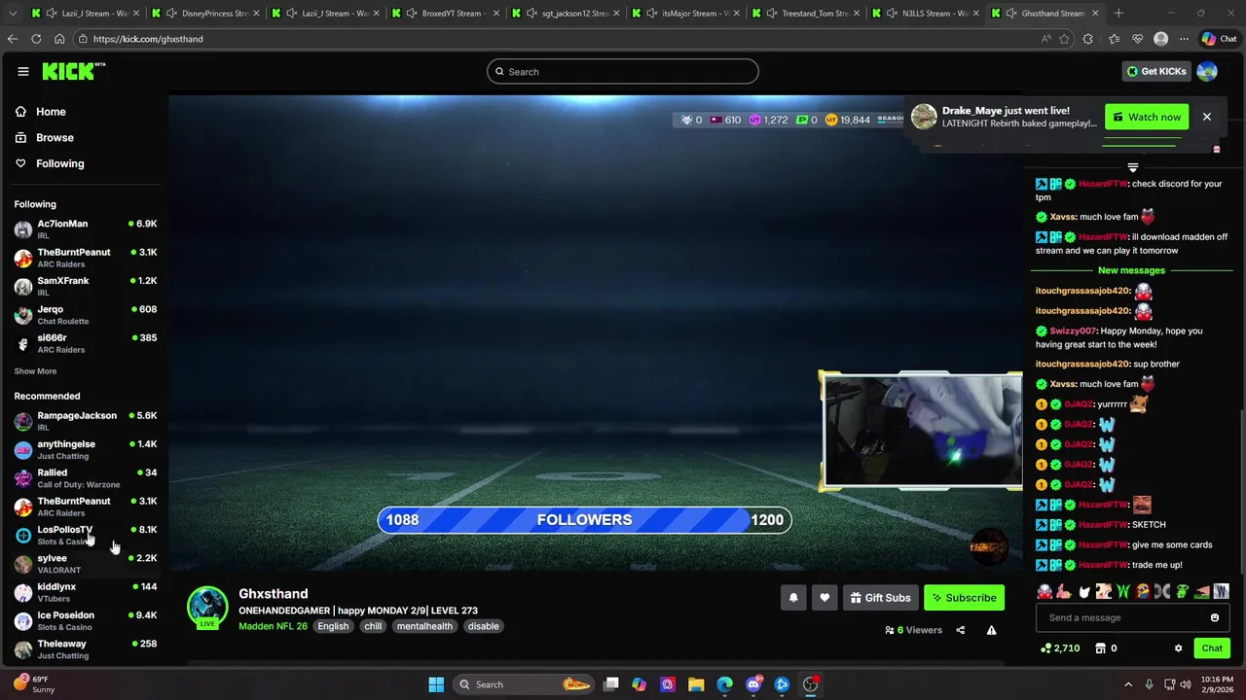The height and width of the screenshot is (700, 1246).
Task: Add this page to favorites star
Action: click(x=1064, y=39)
